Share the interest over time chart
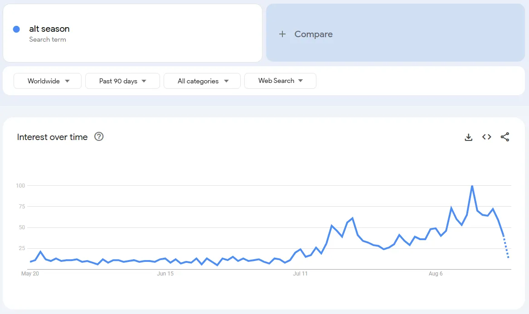The height and width of the screenshot is (314, 529). click(x=505, y=137)
